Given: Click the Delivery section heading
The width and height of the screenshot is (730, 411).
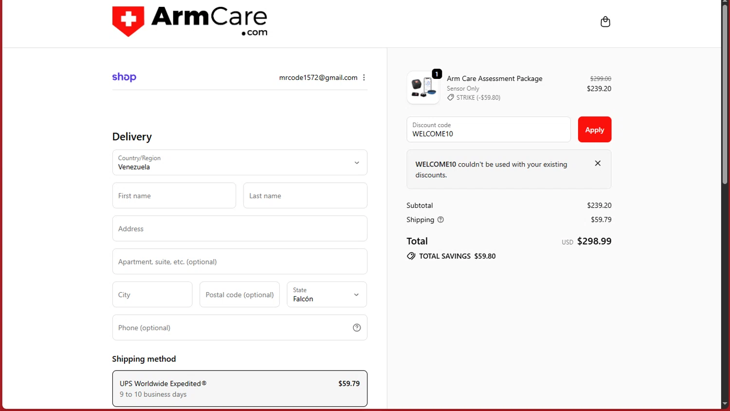Looking at the screenshot, I should 132,137.
